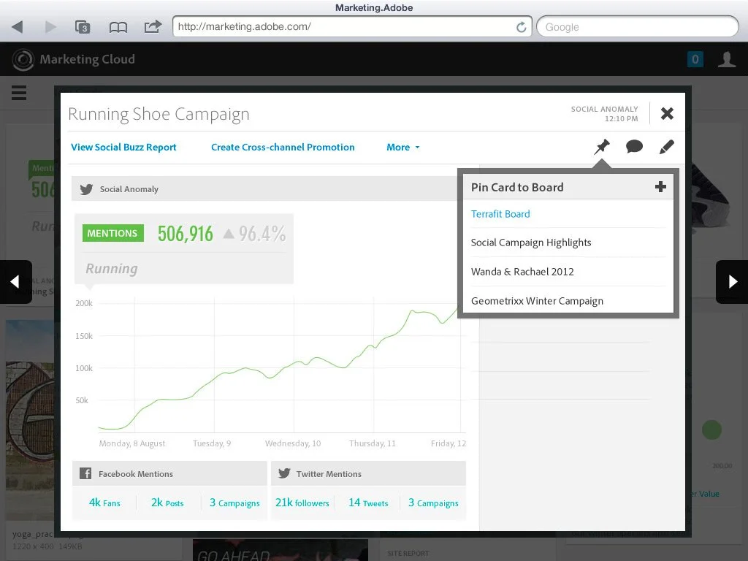Select Terrafit Board
The width and height of the screenshot is (748, 561).
500,214
